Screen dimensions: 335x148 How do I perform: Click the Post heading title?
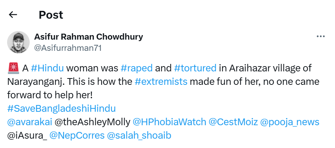click(51, 15)
